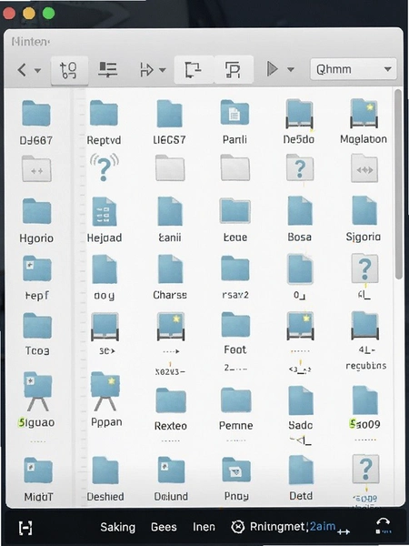The height and width of the screenshot is (546, 409).
Task: Toggle the sort view toolbar button
Action: (69, 70)
